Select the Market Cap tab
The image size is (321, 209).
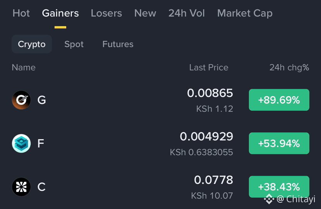(x=245, y=13)
